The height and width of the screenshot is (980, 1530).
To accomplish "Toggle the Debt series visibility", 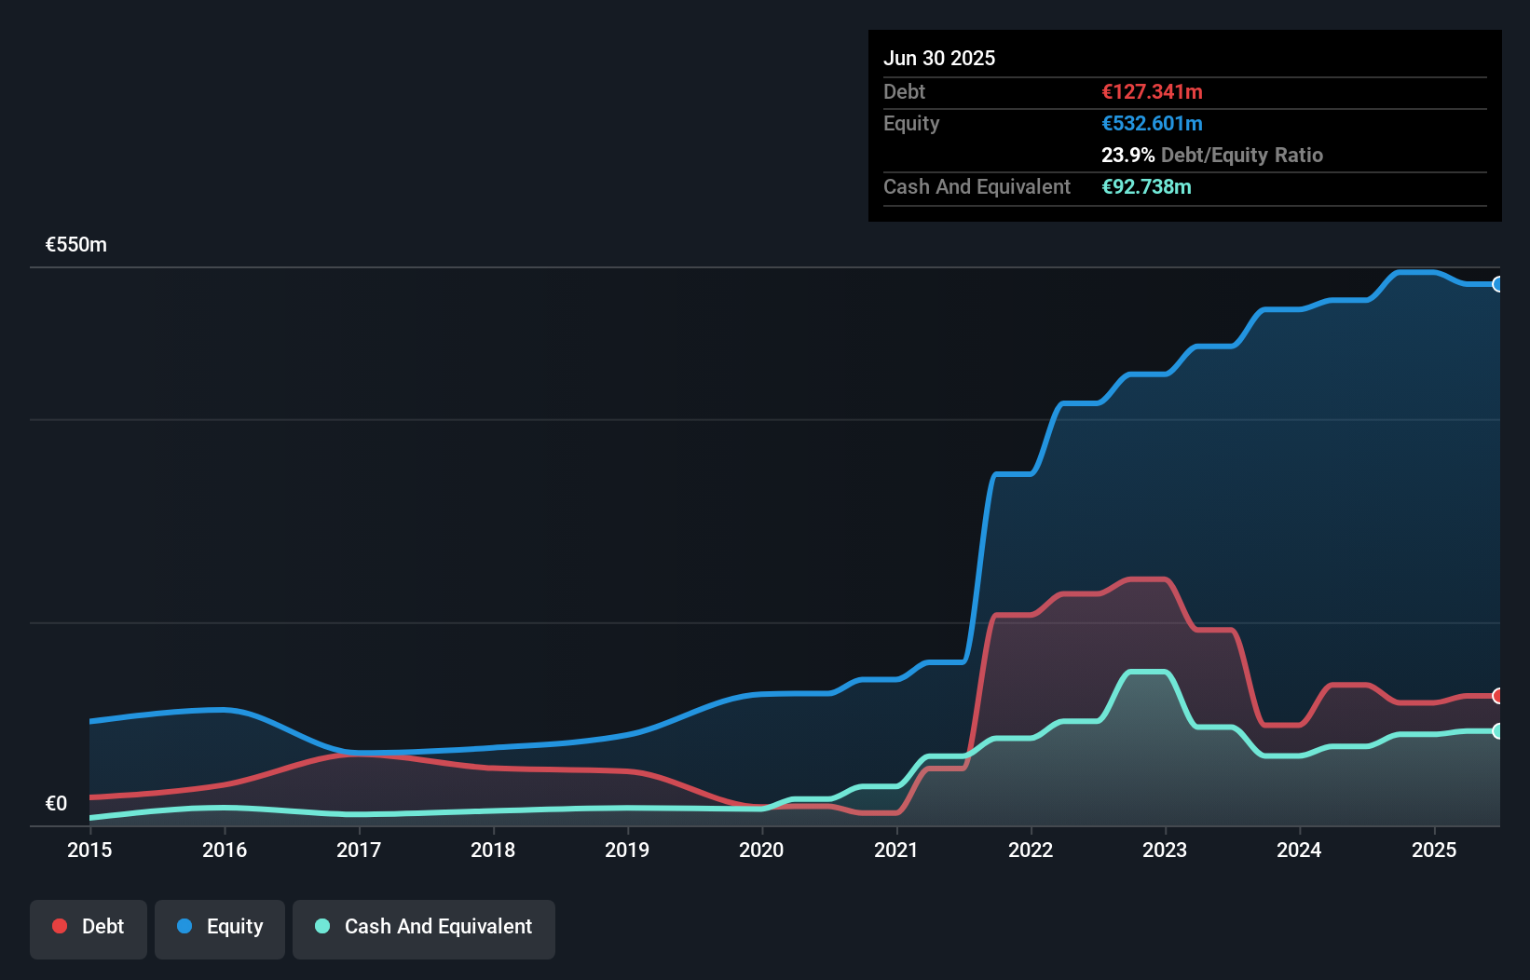I will point(89,927).
